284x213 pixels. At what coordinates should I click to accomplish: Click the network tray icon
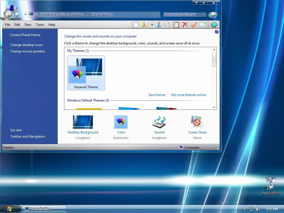coord(251,209)
